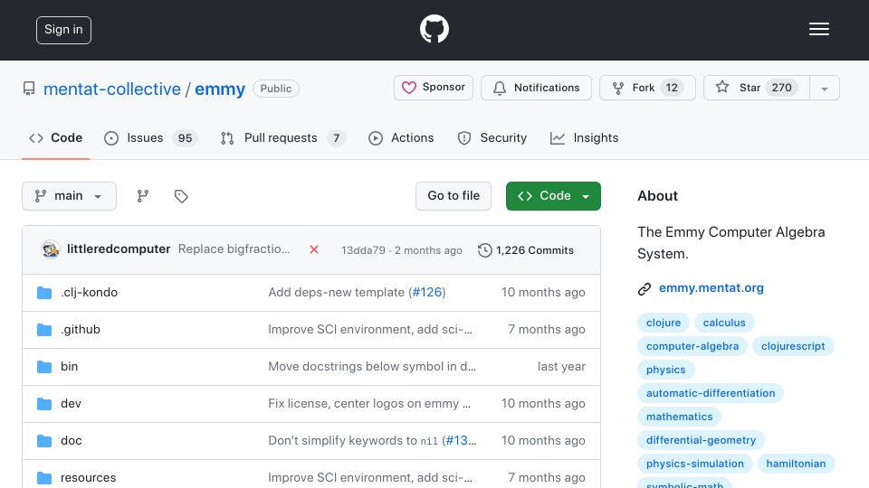Click the doc folder icon
This screenshot has width=869, height=488.
[44, 441]
